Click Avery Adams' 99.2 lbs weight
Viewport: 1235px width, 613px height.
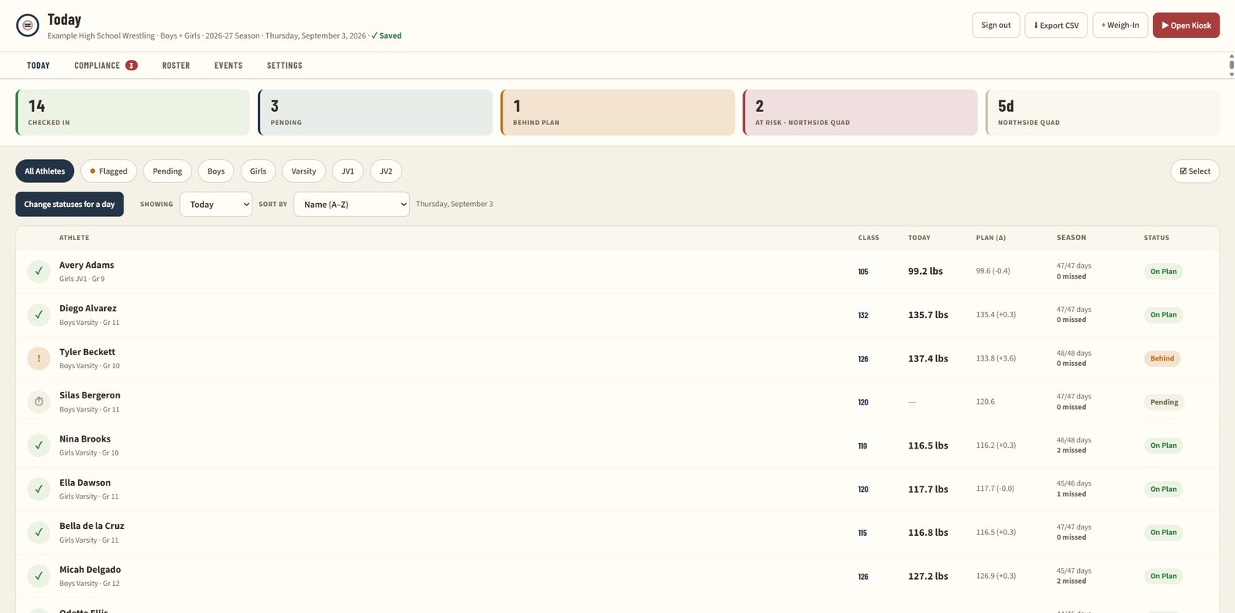[x=925, y=272]
